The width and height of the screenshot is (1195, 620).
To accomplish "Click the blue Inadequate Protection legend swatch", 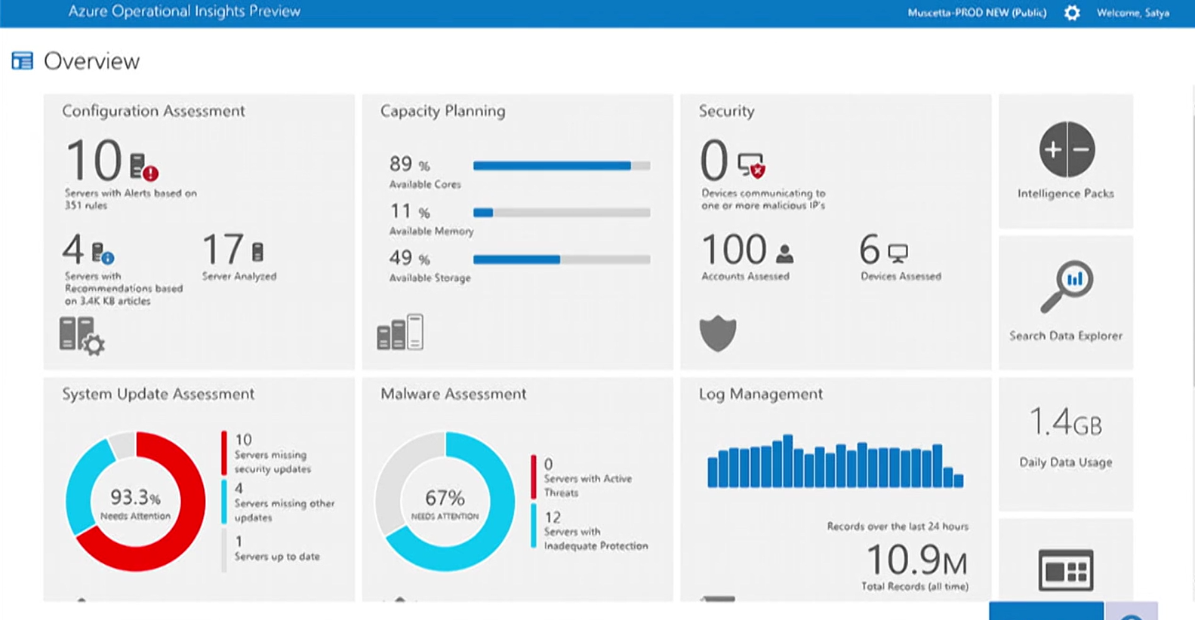I will [x=534, y=526].
